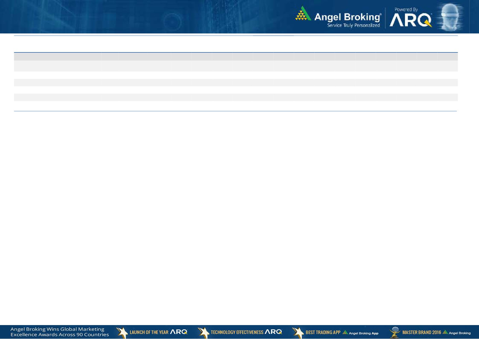Screen dimensions: 479x339
Task: Click the 'MASTER BRAND 2016' label
Action: pyautogui.click(x=422, y=332)
